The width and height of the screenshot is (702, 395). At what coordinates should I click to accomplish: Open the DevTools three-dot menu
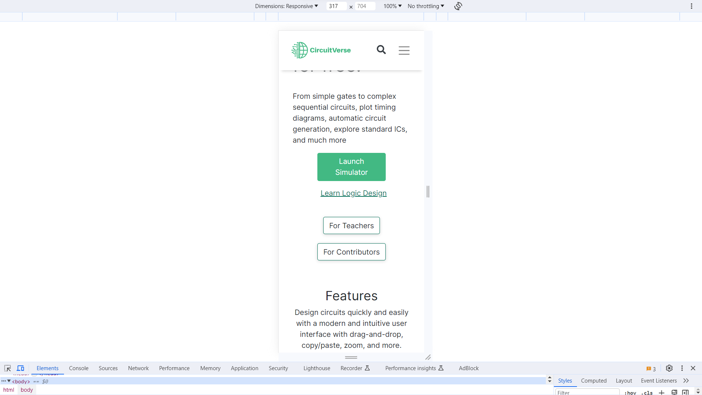(x=682, y=368)
